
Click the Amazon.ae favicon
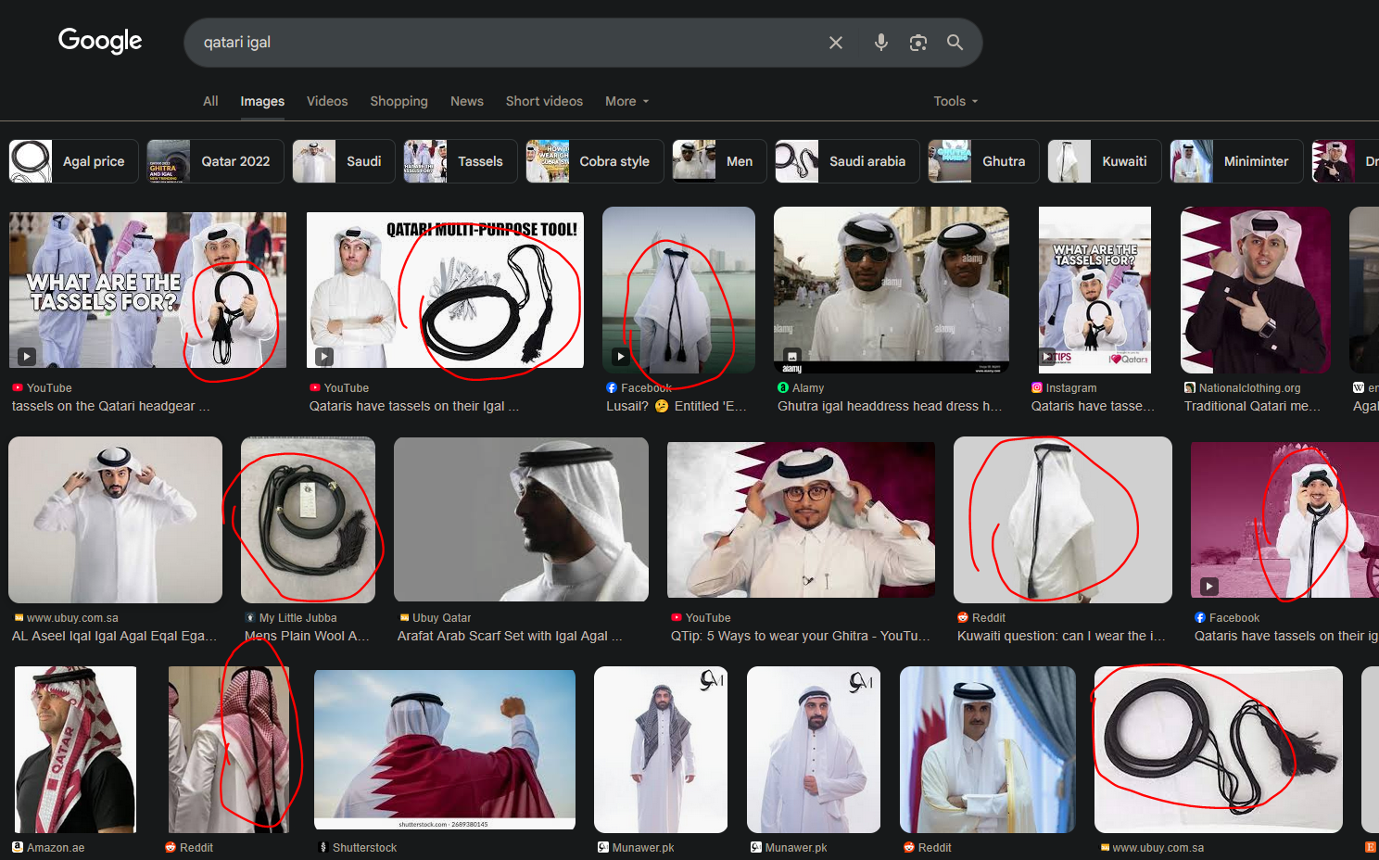18,848
